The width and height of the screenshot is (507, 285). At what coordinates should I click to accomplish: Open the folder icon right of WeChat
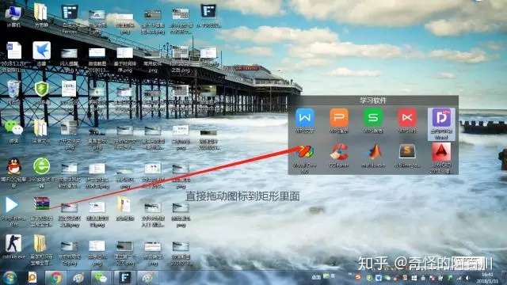tap(40, 128)
